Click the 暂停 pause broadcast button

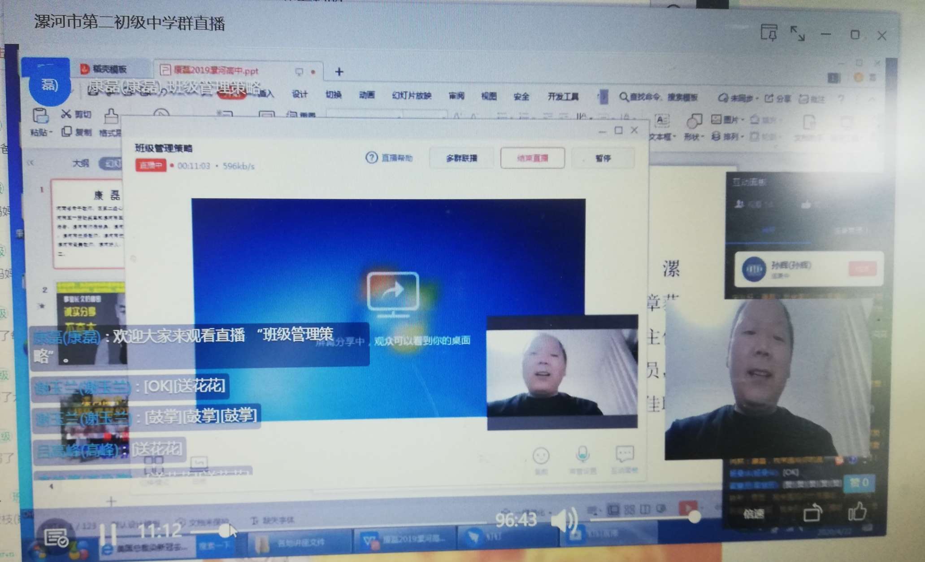[603, 158]
